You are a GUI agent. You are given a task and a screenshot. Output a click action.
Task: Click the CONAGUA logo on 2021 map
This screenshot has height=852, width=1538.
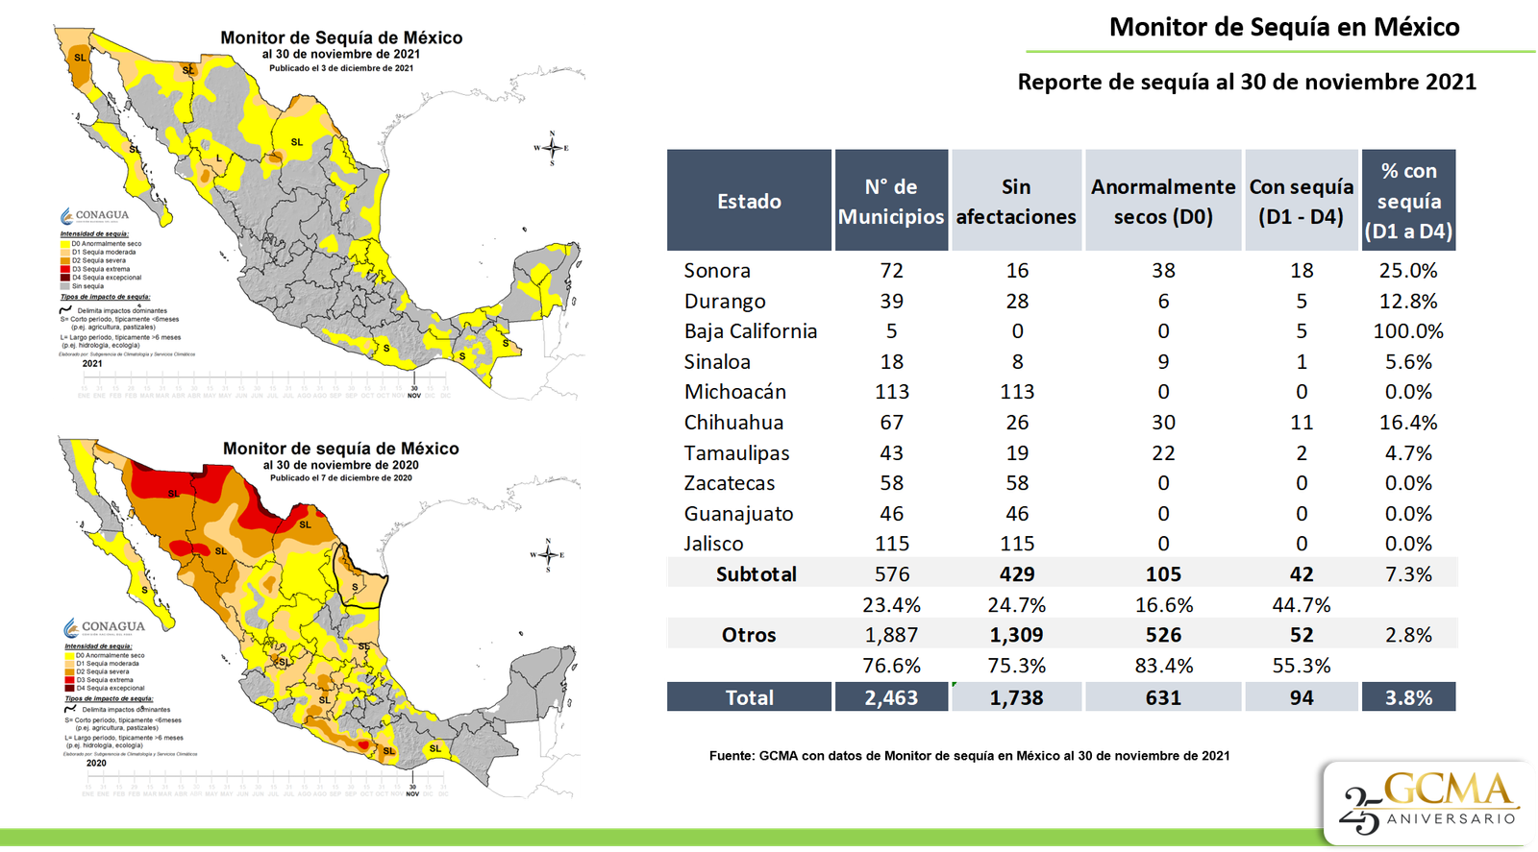pyautogui.click(x=94, y=215)
